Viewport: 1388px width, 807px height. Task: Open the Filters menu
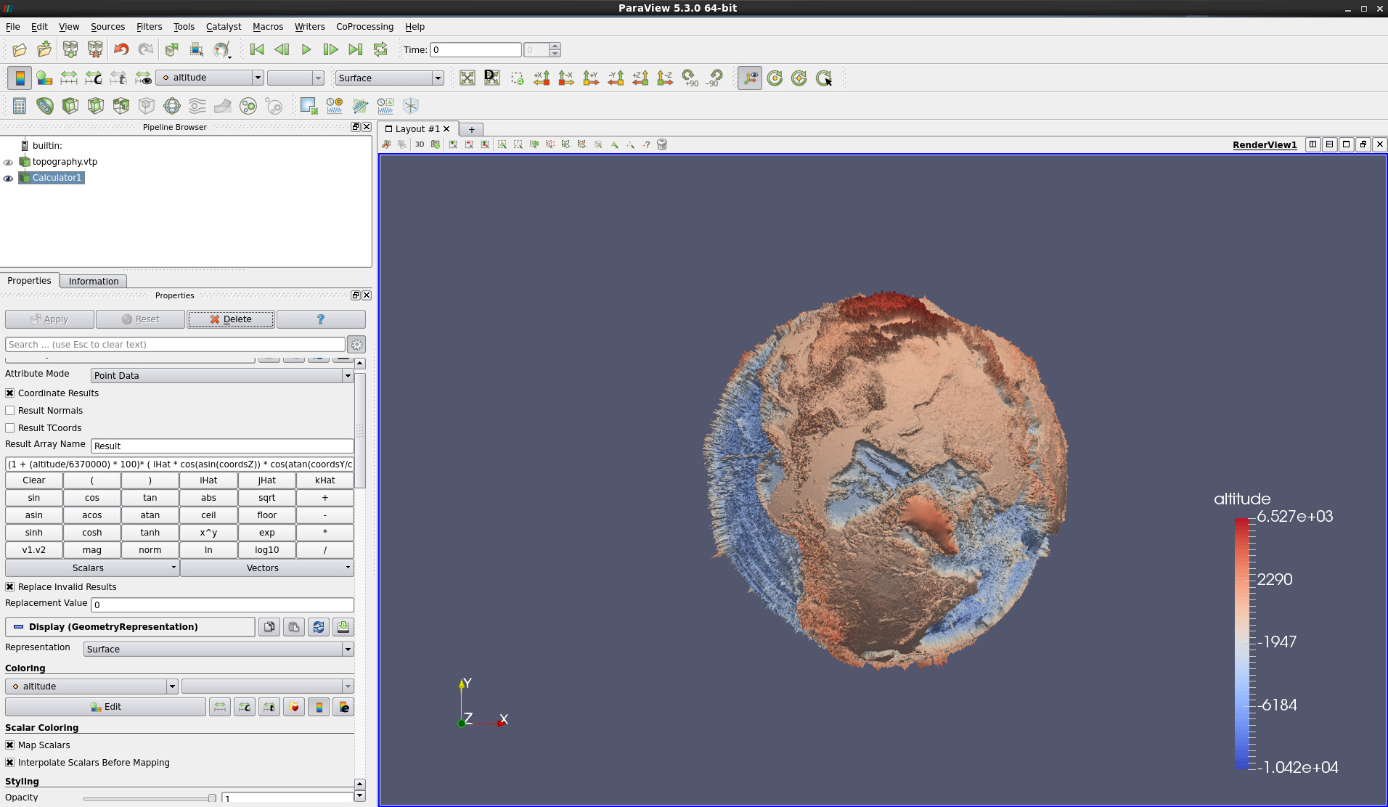pos(149,27)
